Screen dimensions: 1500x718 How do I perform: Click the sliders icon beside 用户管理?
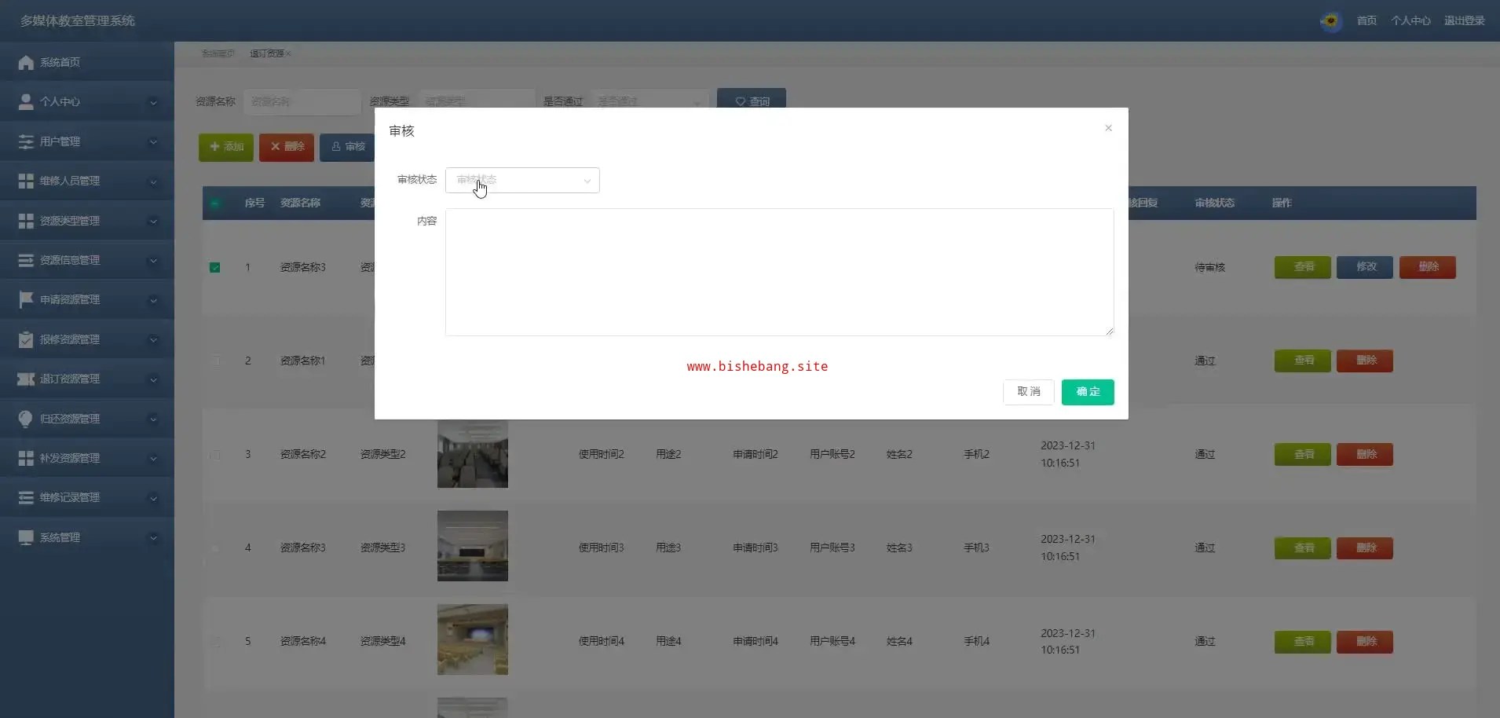point(26,141)
